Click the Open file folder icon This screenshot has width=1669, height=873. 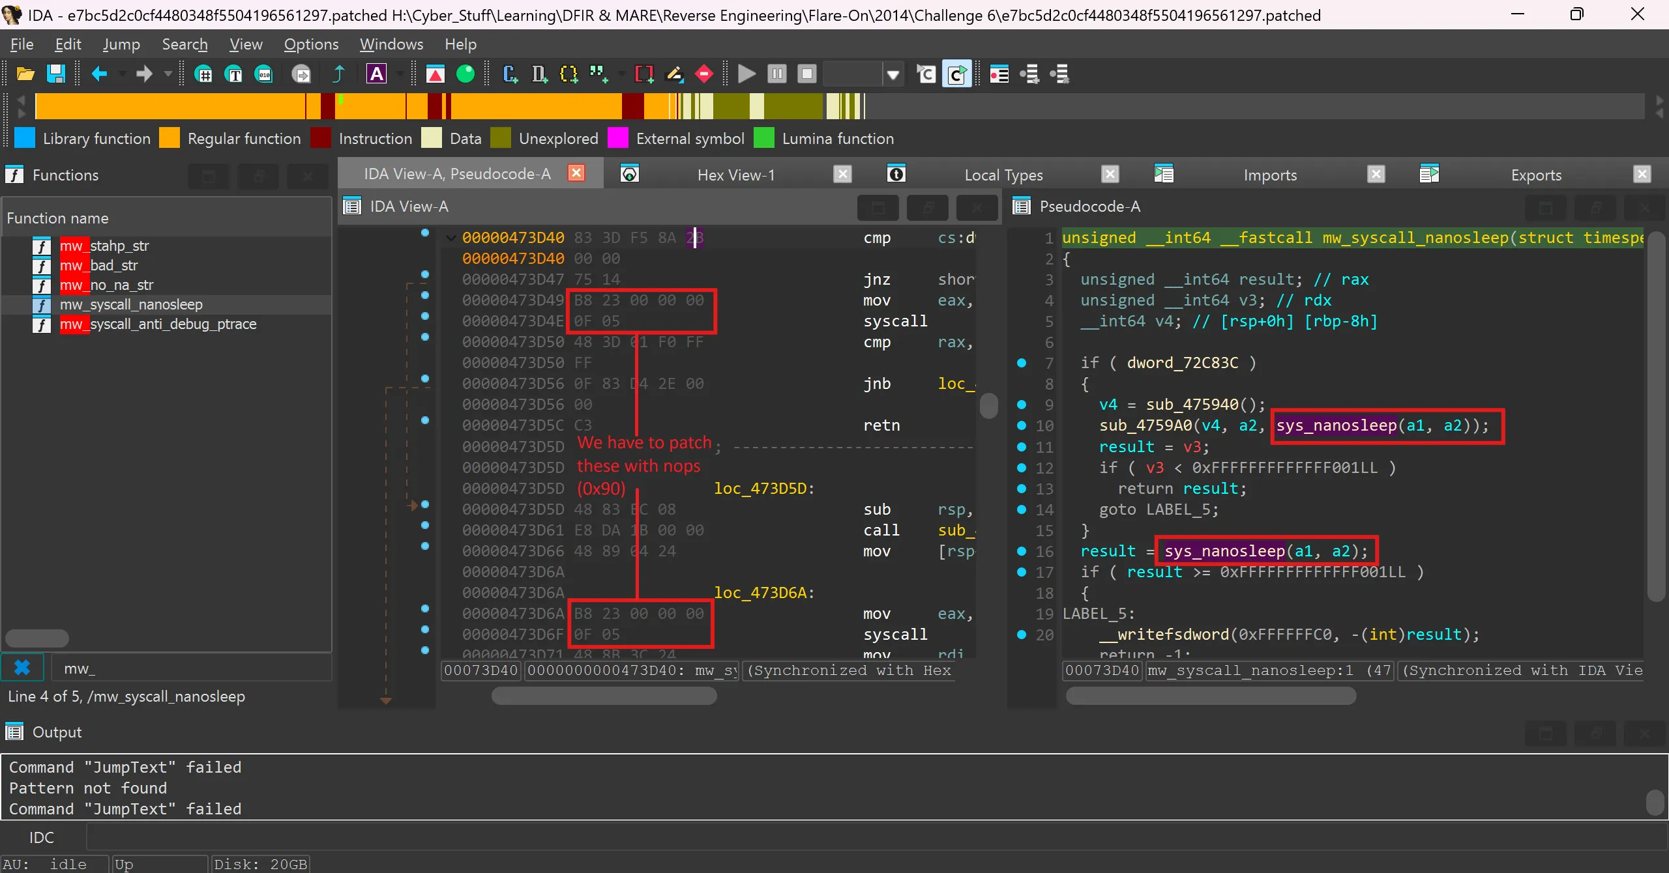pyautogui.click(x=25, y=74)
